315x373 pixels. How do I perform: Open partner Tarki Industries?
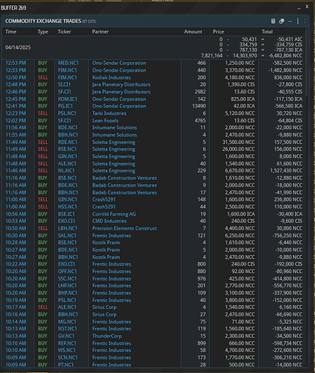click(x=109, y=113)
